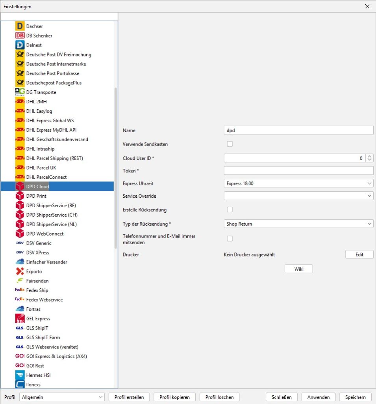This screenshot has height=404, width=376.
Task: Click the carrier list vertical scrollbar
Action: pos(116,166)
